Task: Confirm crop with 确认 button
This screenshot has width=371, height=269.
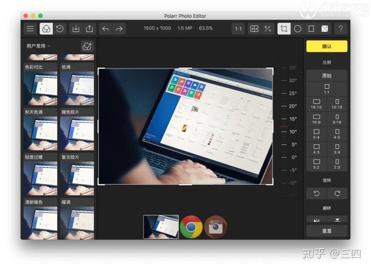Action: click(x=327, y=46)
